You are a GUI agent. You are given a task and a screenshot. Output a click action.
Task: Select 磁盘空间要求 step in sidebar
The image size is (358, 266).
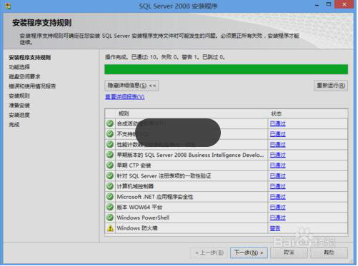pyautogui.click(x=24, y=76)
